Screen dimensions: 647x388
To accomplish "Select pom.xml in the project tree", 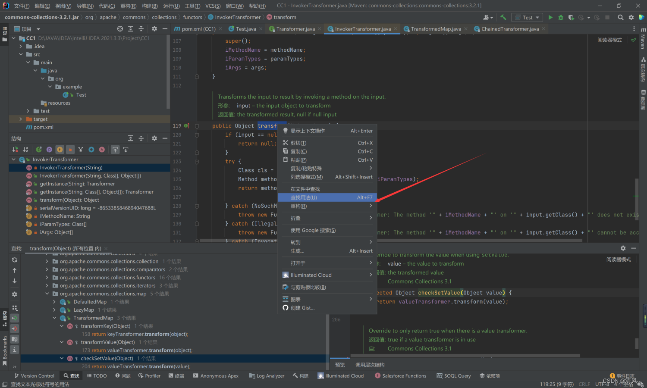I will click(43, 127).
